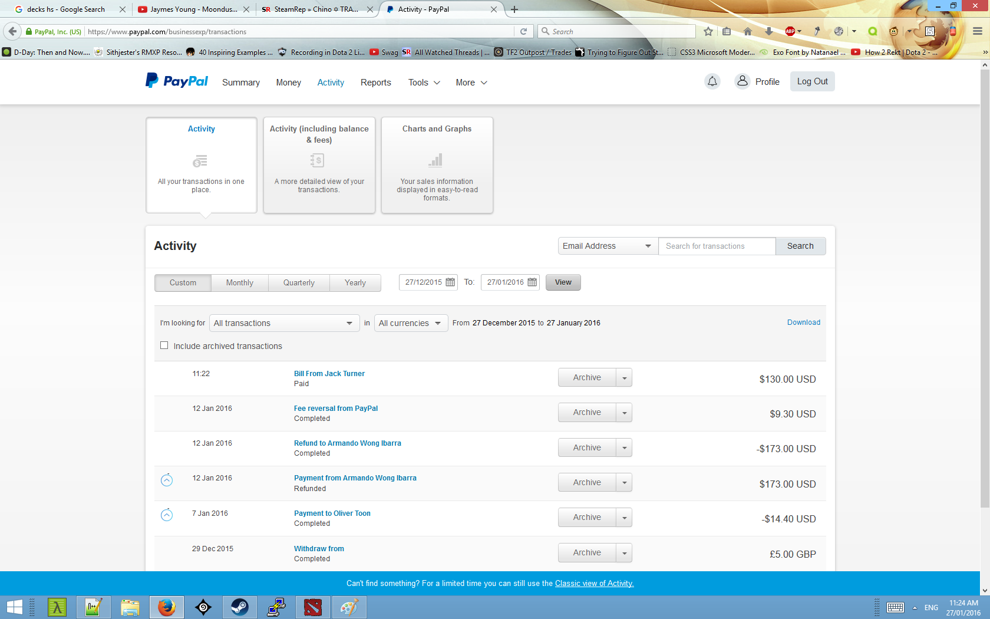Click the Download link

coord(803,322)
